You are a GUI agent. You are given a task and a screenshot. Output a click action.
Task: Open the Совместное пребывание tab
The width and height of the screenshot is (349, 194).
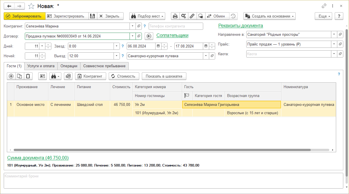[104, 66]
